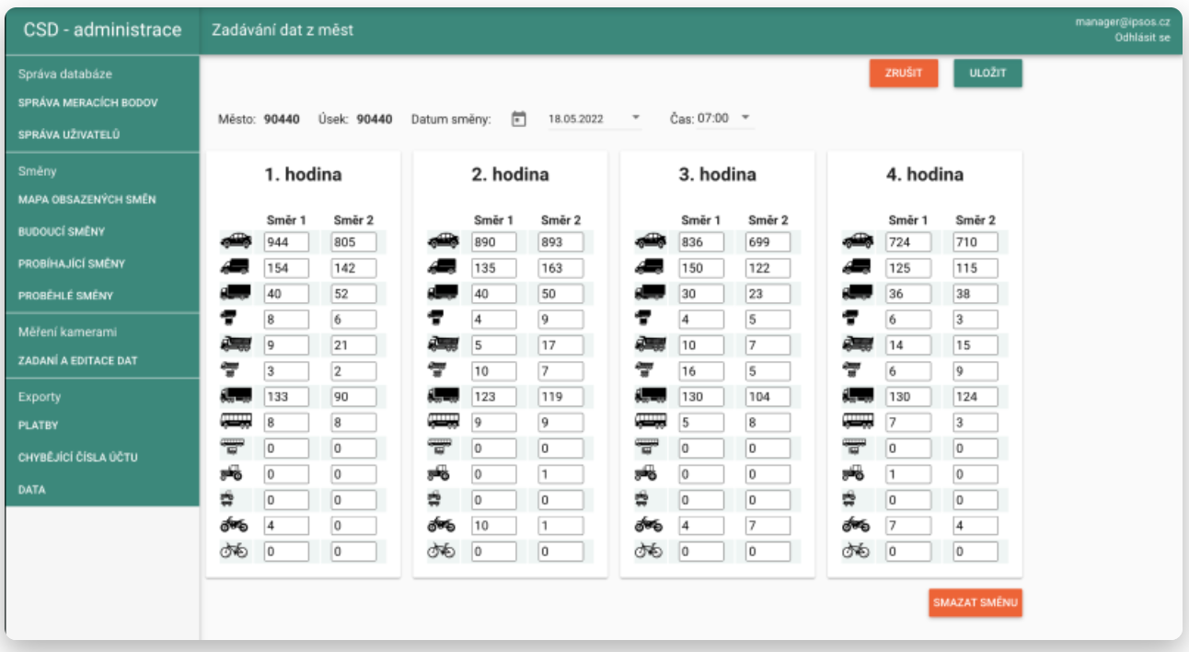Screen dimensions: 1189x652
Task: Click the bus icon in the 2. hodina panel
Action: pyautogui.click(x=443, y=422)
